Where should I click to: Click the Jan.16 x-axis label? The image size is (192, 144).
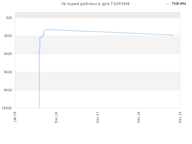pos(15,117)
